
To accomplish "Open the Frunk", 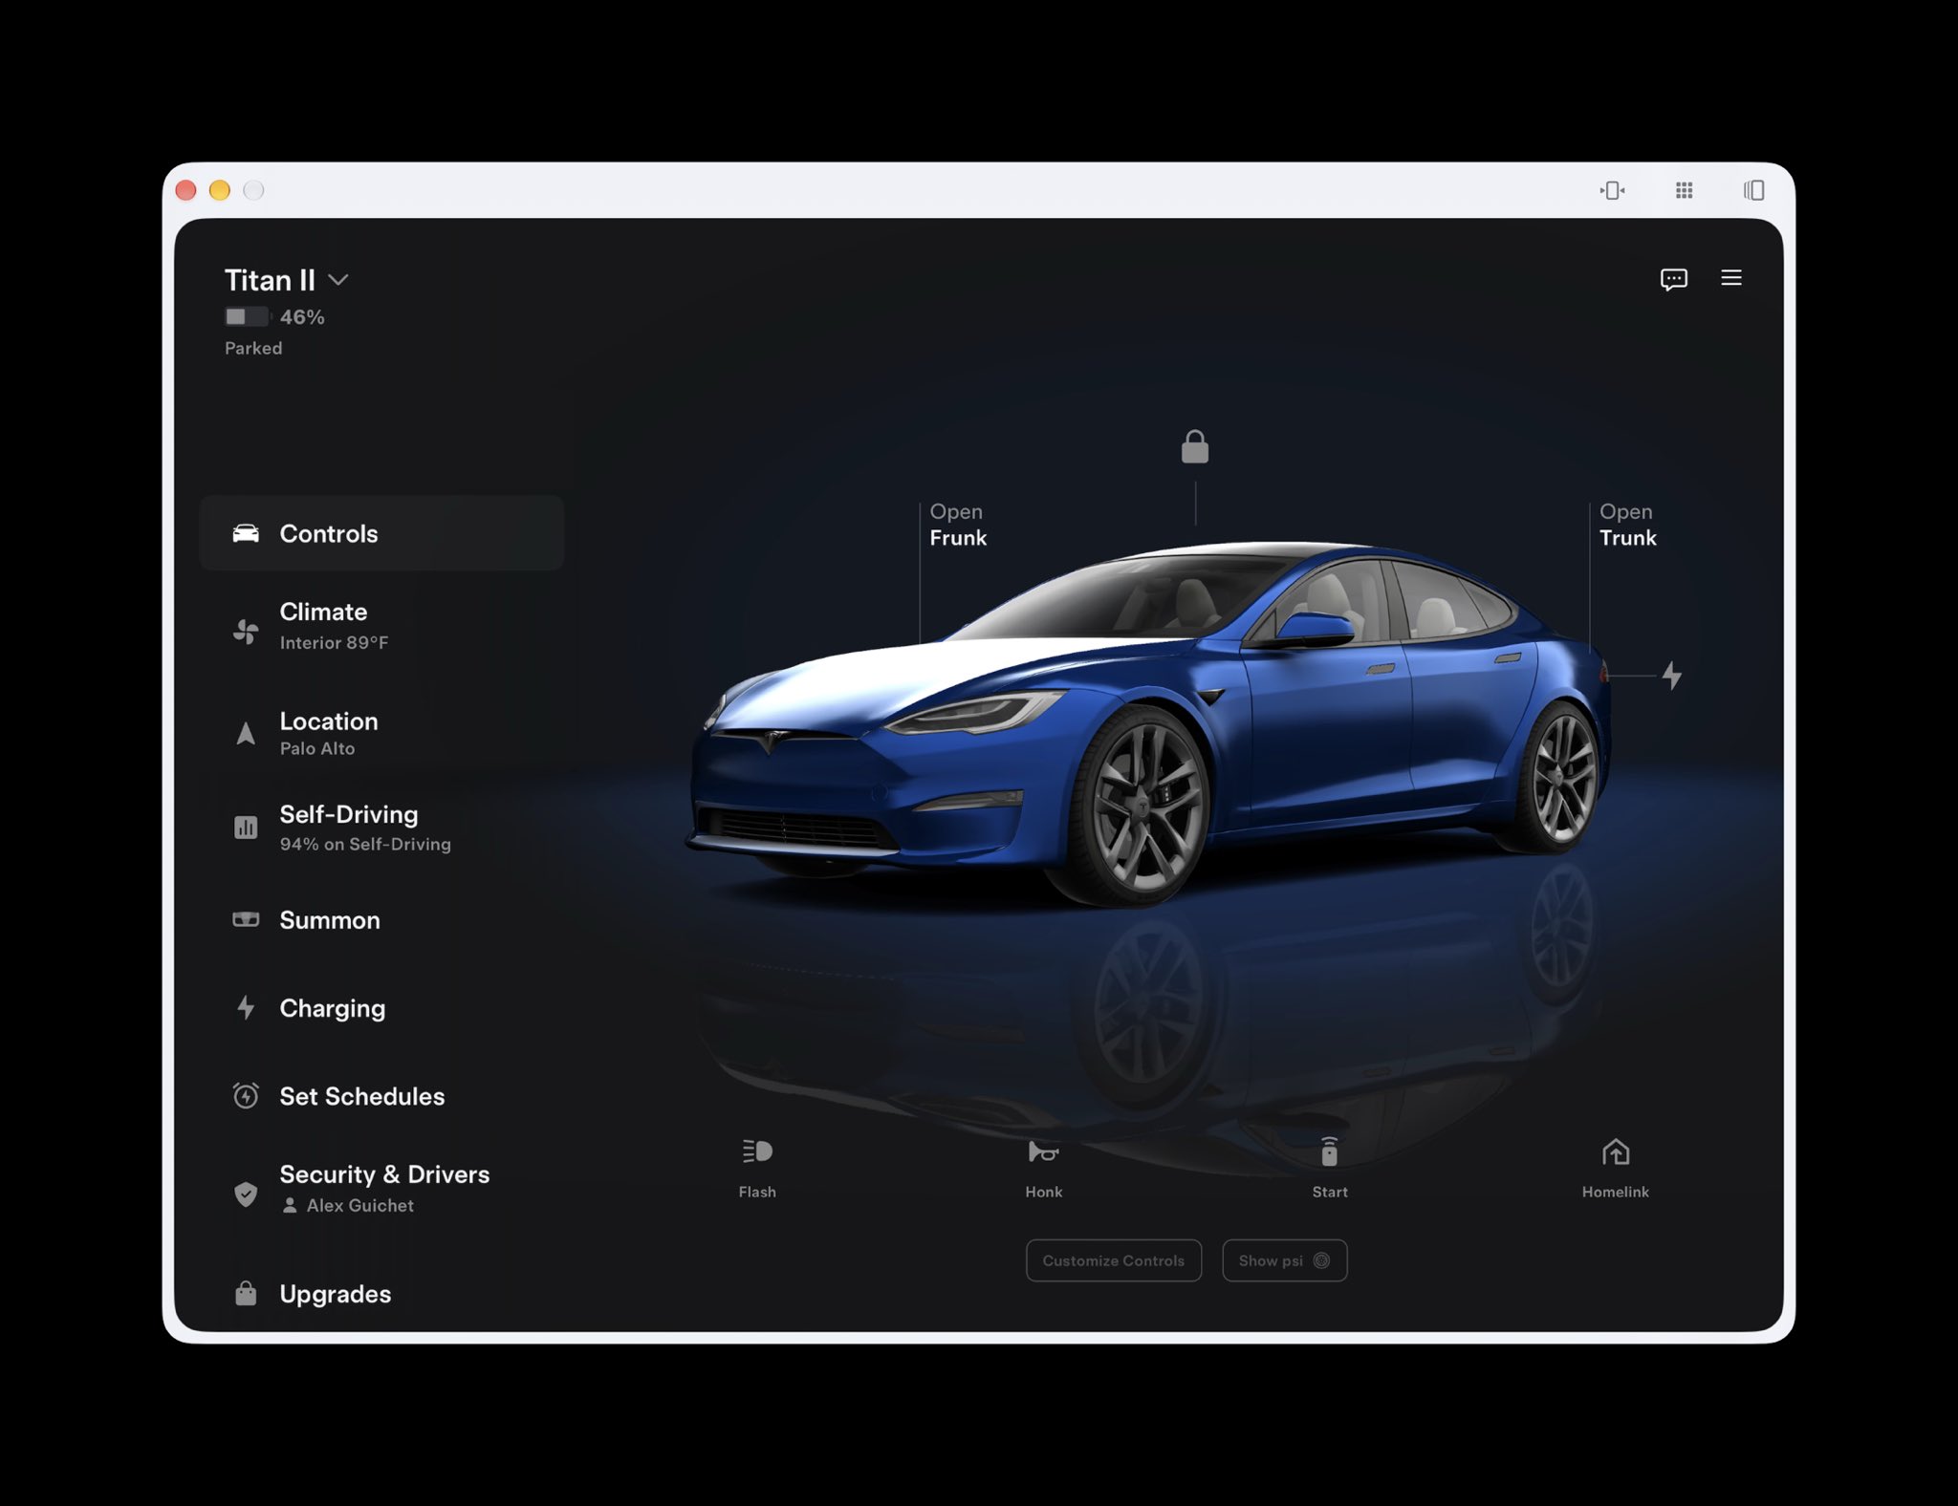I will [x=958, y=525].
